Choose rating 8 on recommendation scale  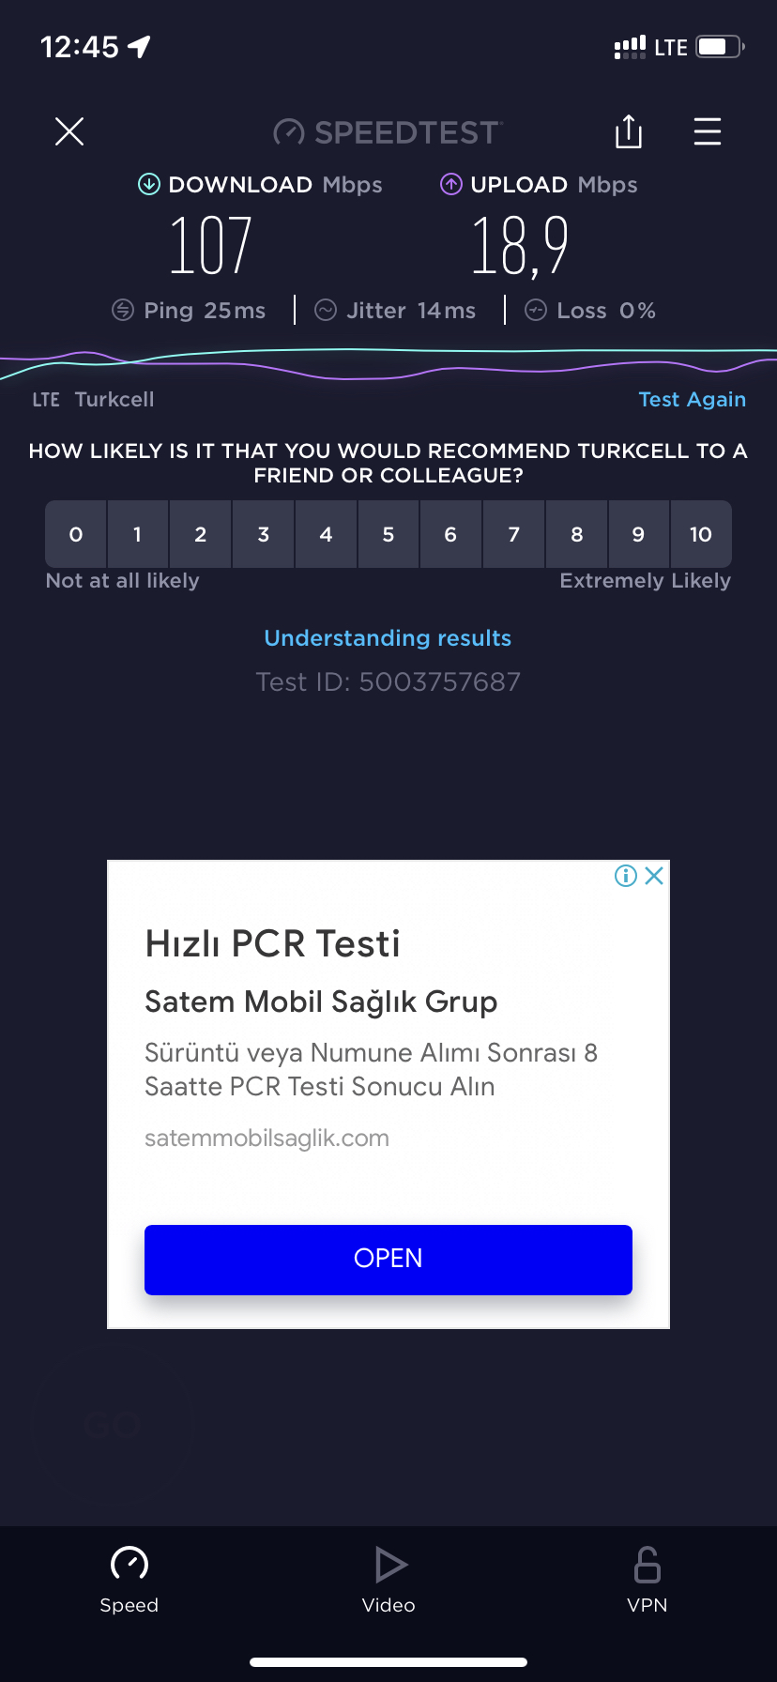click(577, 534)
